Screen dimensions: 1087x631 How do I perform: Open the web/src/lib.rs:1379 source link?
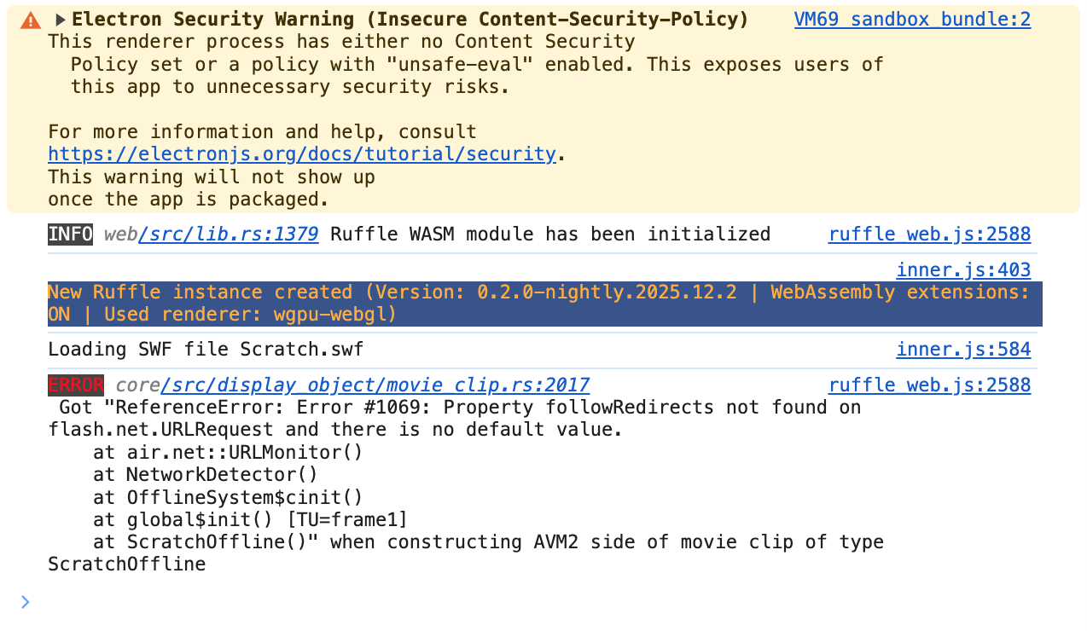point(228,234)
